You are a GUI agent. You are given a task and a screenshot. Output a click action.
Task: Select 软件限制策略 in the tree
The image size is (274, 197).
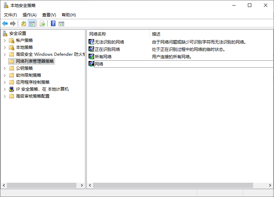pos(29,75)
